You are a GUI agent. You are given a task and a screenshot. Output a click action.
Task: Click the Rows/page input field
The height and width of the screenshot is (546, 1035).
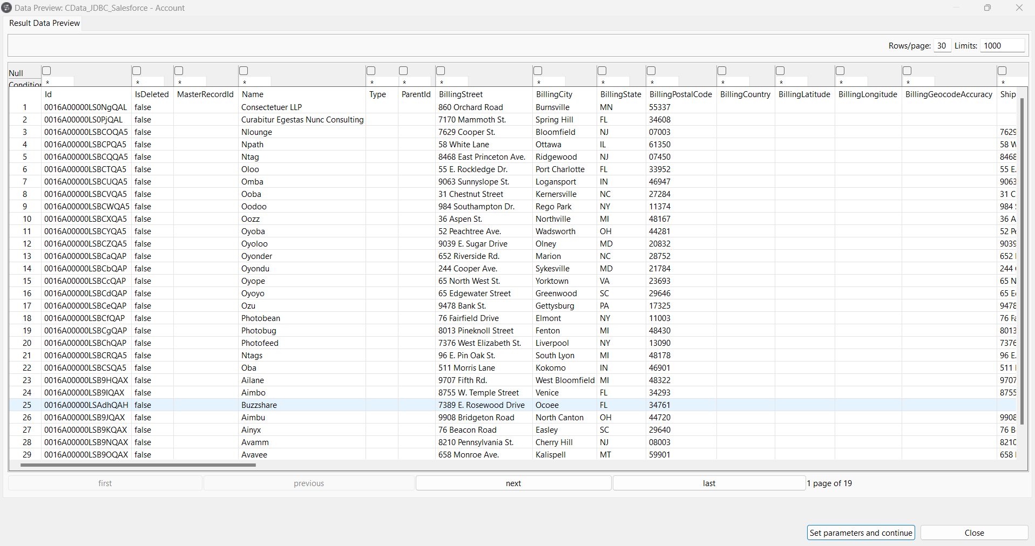click(942, 46)
